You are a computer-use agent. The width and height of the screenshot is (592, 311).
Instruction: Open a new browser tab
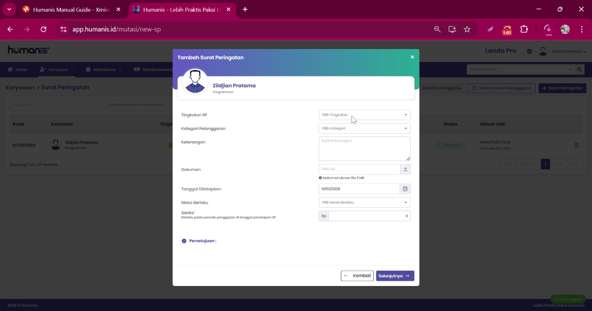click(245, 9)
